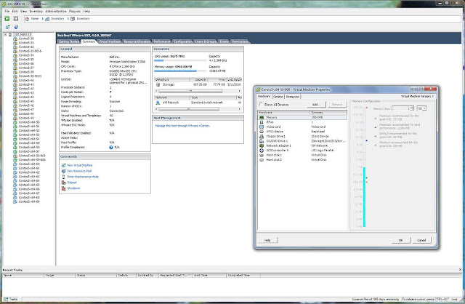Click the Hard disk 2 icon

coord(262,160)
